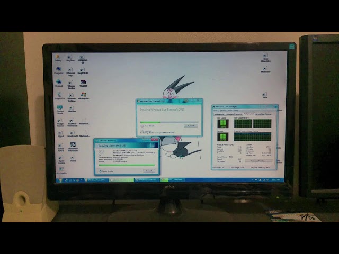
Task: Click the Live Essentials install progress bar
Action: tap(169, 122)
